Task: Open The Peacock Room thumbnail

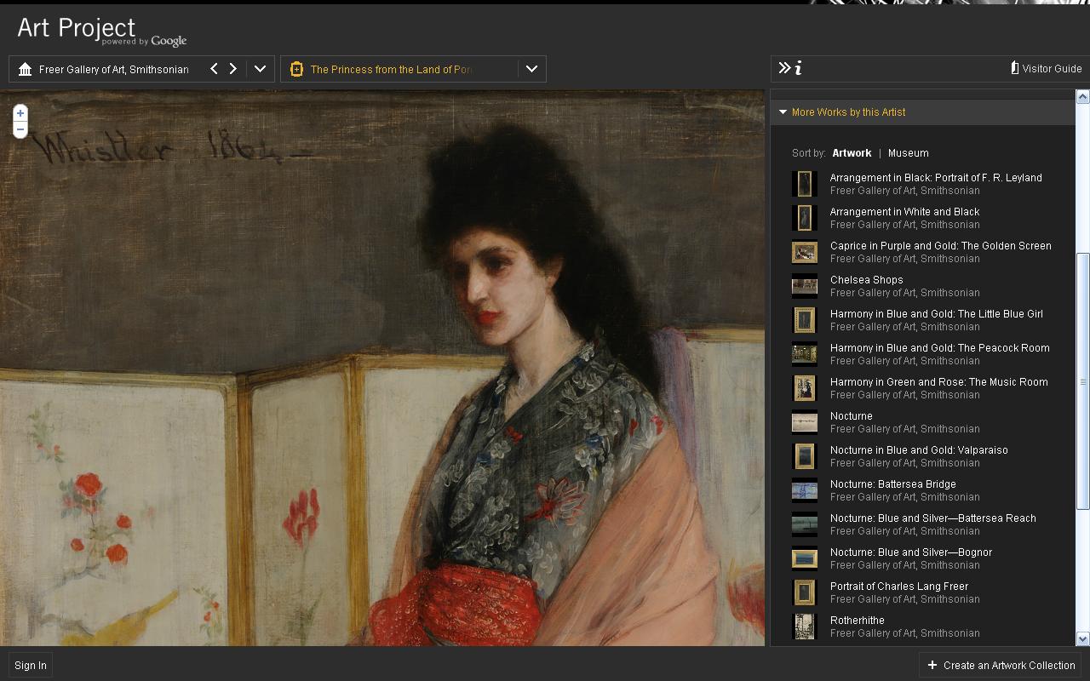Action: click(x=804, y=354)
